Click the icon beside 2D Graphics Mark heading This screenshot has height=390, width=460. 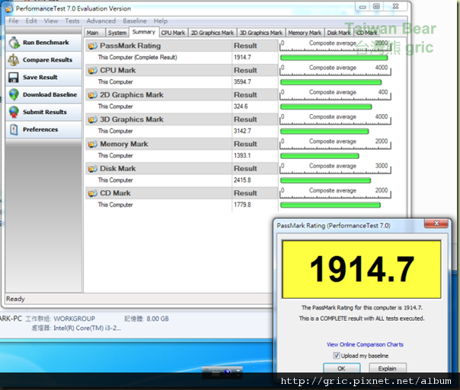(92, 95)
